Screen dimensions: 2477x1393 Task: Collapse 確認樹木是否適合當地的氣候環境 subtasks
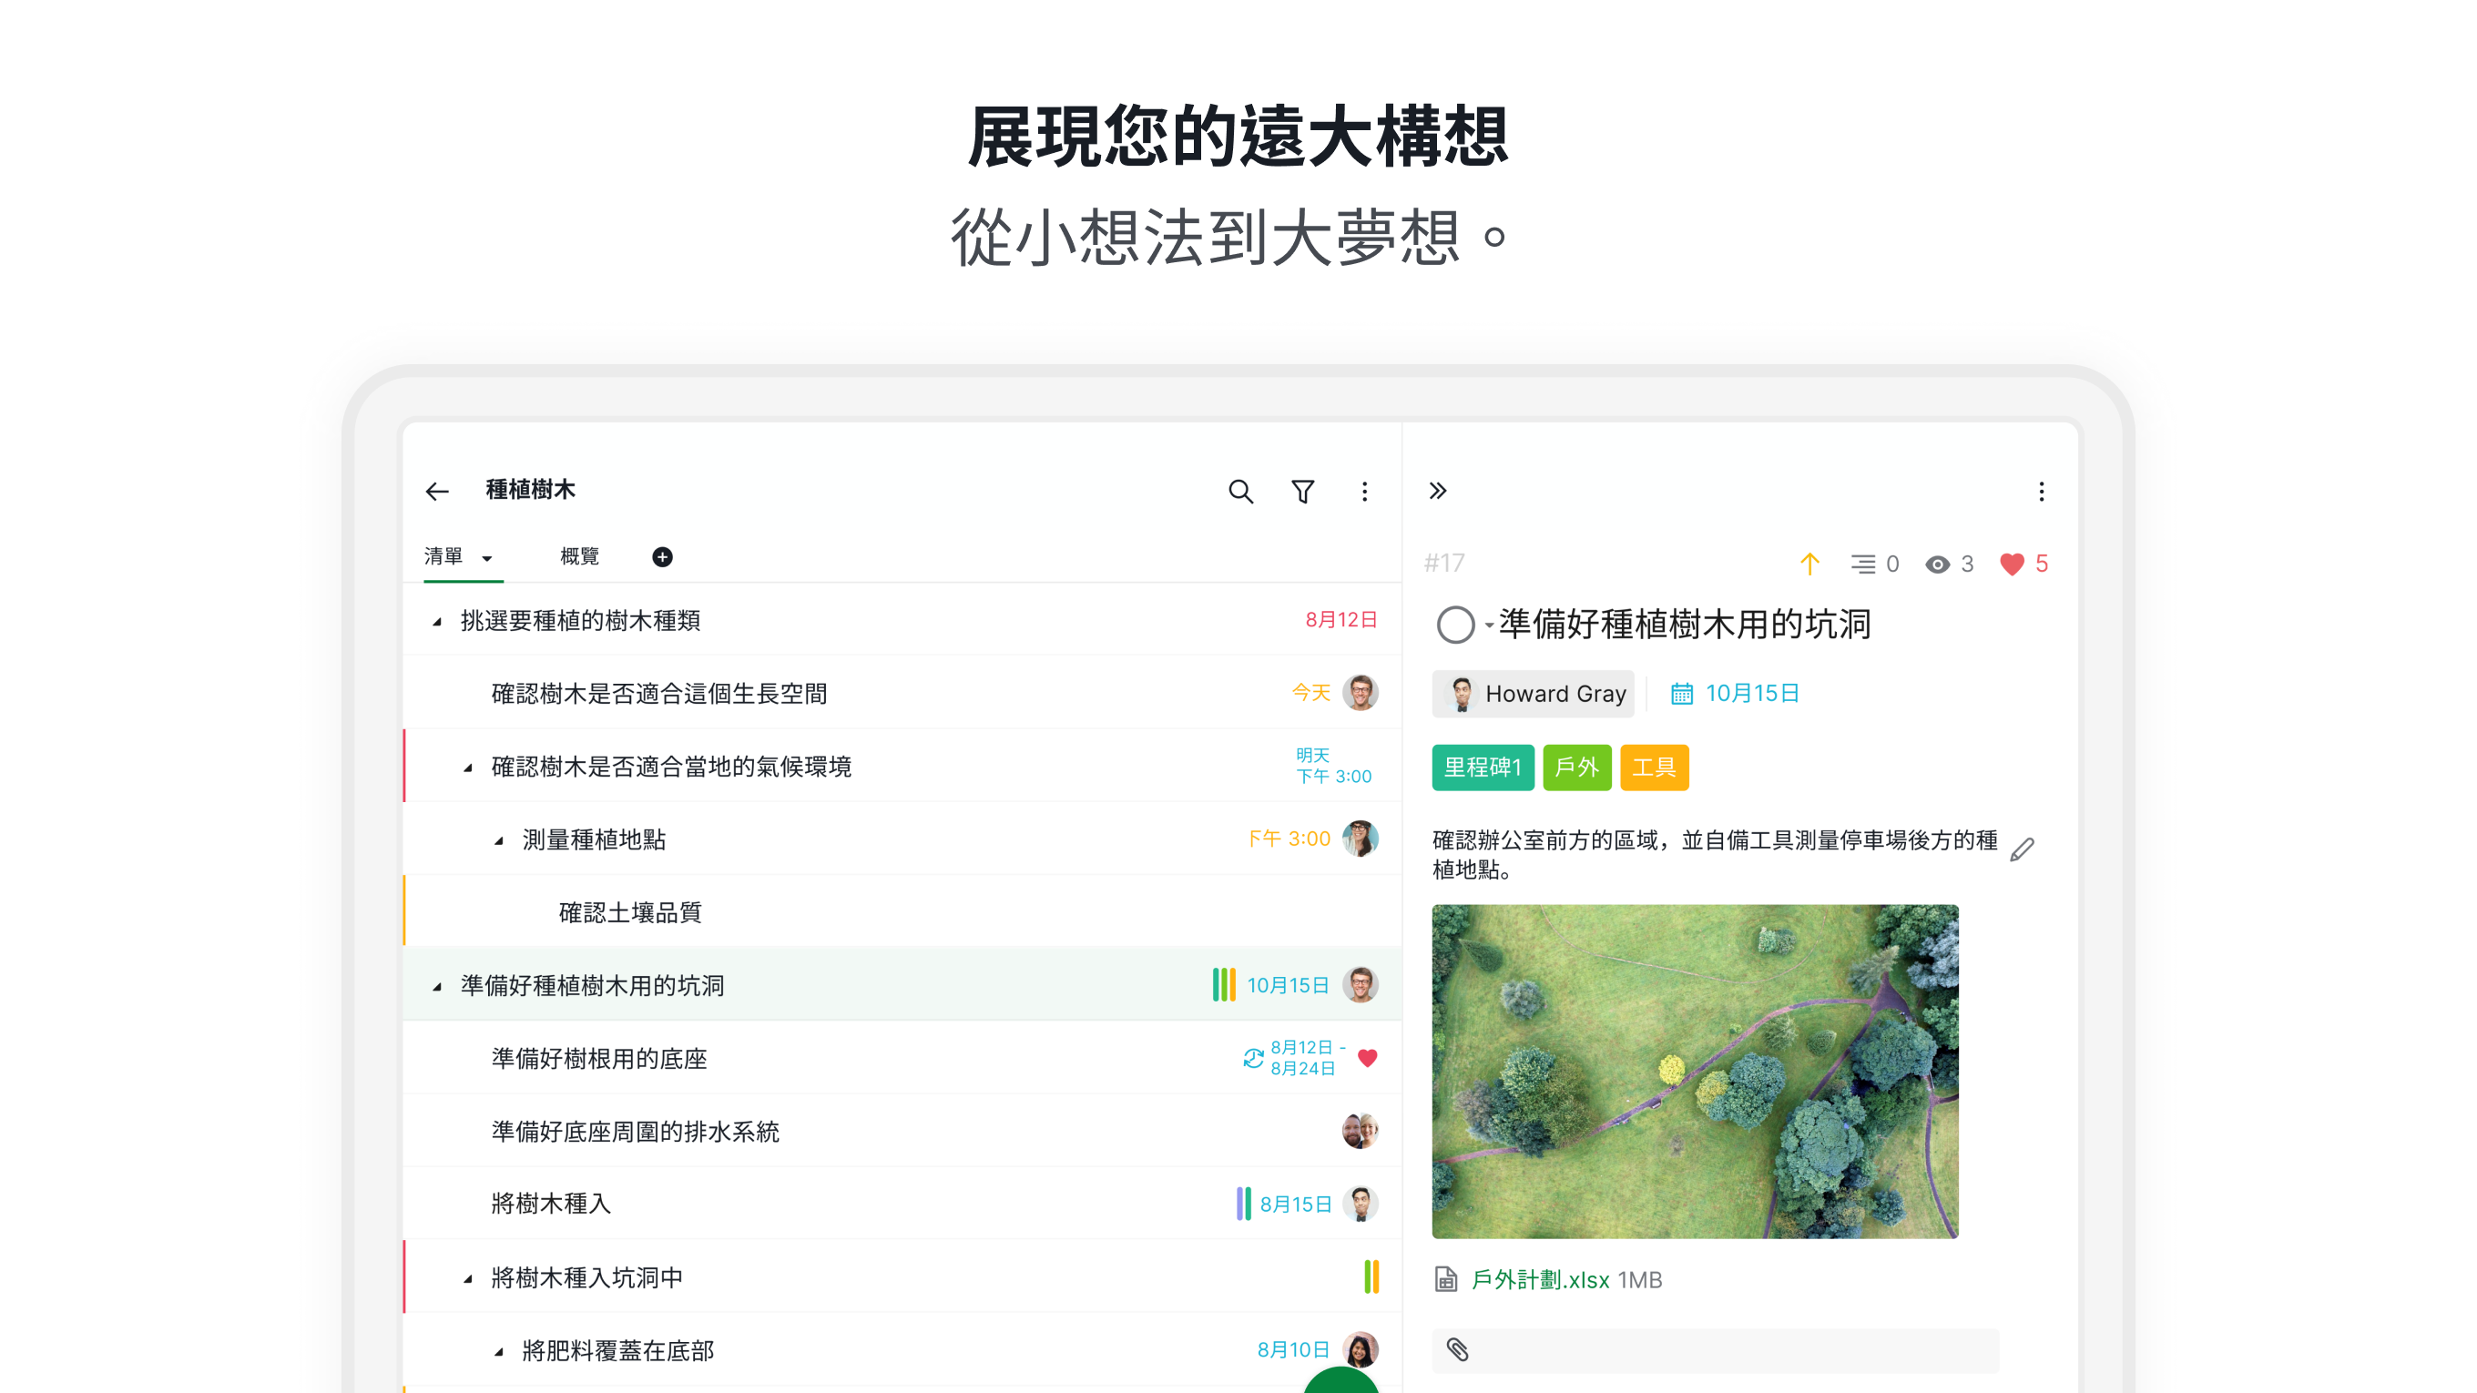pyautogui.click(x=467, y=768)
